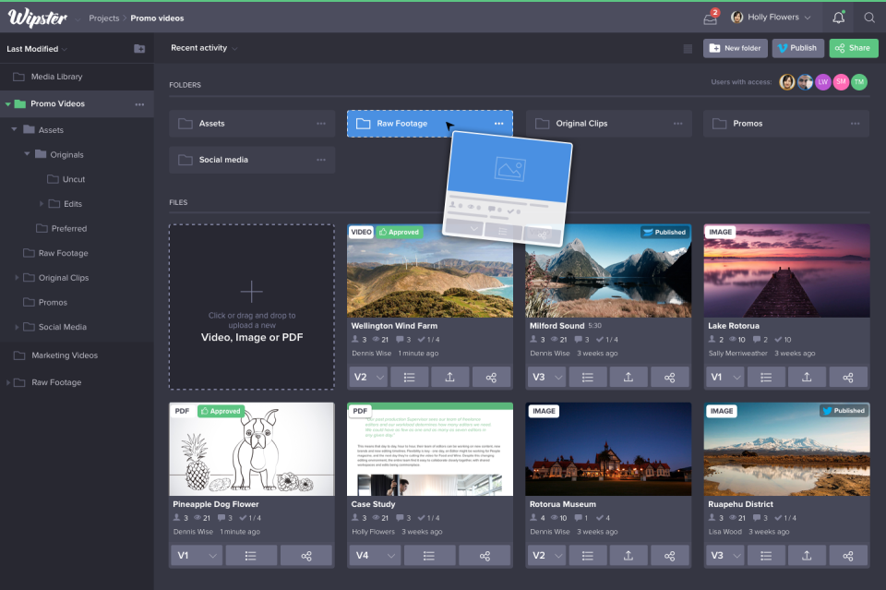Toggle approval status on Wellington Wind Farm
The width and height of the screenshot is (886, 590).
pos(400,232)
